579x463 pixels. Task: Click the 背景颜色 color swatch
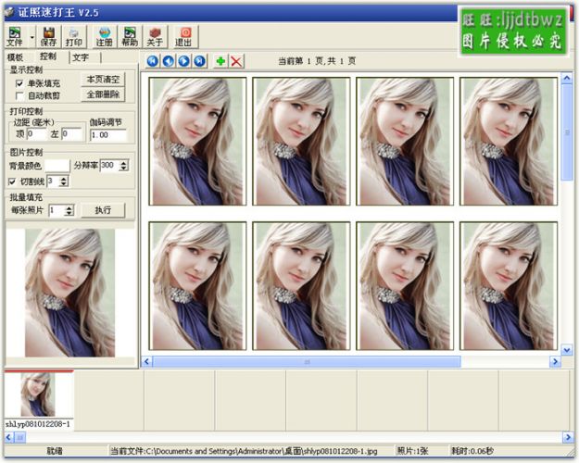(x=57, y=165)
